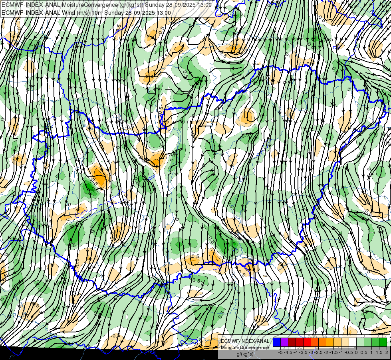The image size is (391, 360).
Task: Click the legend value -2.5
Action: coord(318,352)
